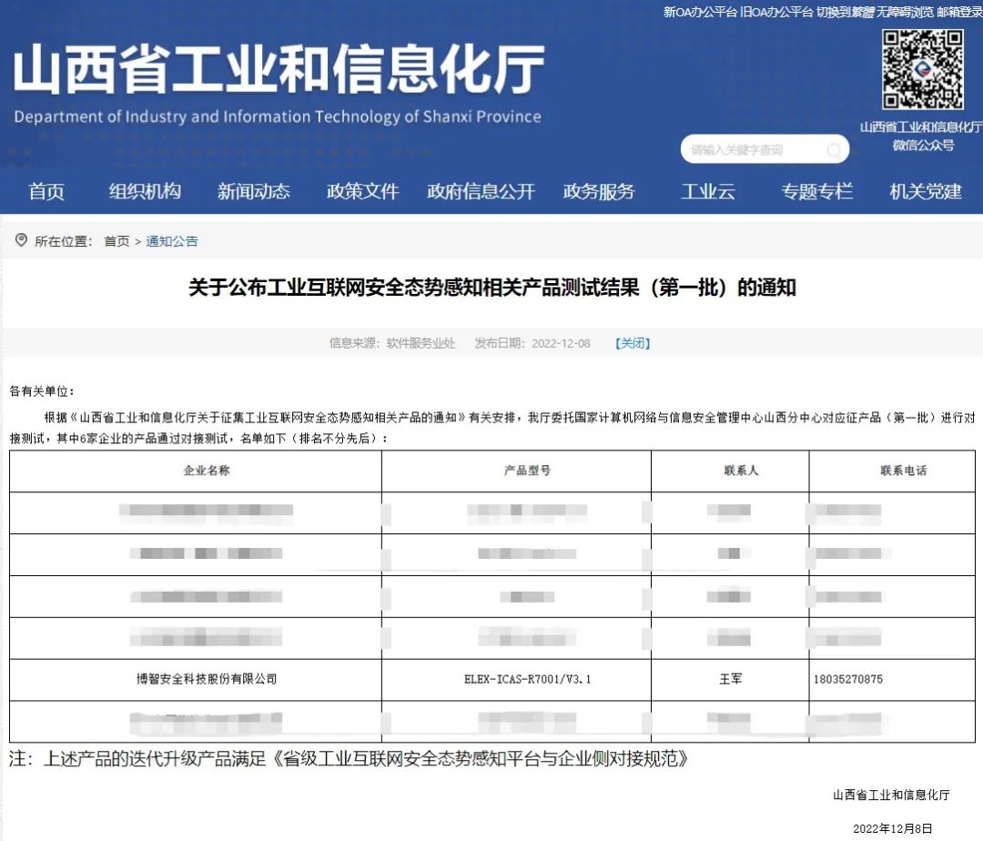
Task: Click the phone cell 18035270875
Action: [848, 679]
